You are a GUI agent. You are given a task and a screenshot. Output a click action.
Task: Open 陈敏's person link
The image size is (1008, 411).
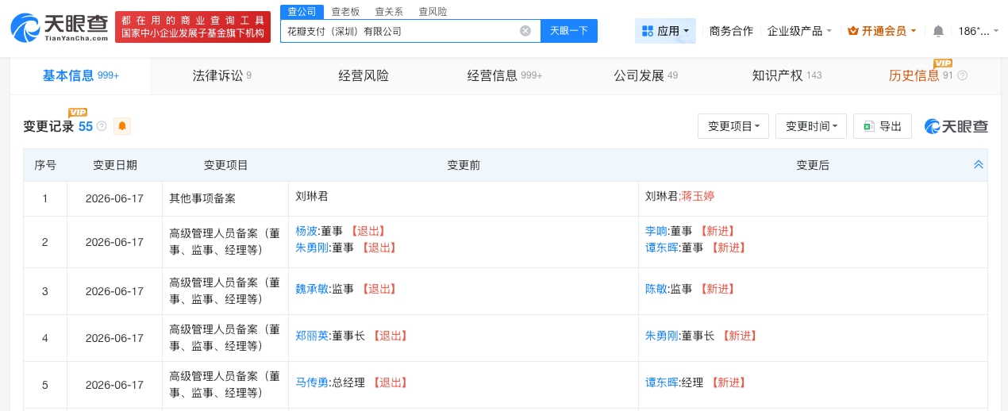coord(656,289)
